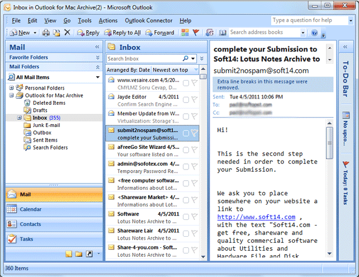Flag the admin@sofotex.com message
The image size is (359, 277).
(x=195, y=166)
